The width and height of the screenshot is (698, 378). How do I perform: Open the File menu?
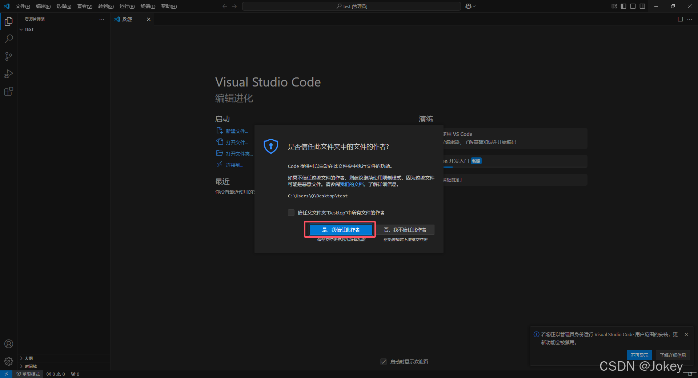[23, 6]
